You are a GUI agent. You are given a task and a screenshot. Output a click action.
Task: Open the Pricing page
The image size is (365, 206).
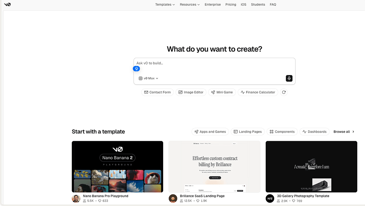pos(231,5)
